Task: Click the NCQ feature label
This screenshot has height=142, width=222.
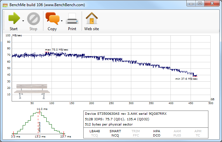Action: pos(115,136)
